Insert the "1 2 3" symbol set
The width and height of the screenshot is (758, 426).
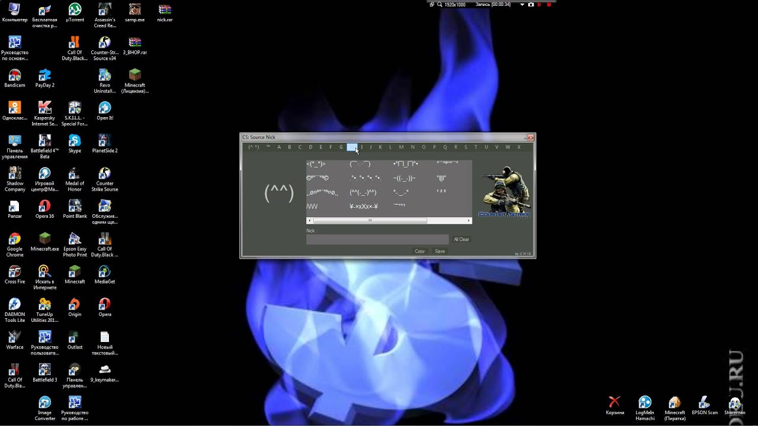point(441,191)
